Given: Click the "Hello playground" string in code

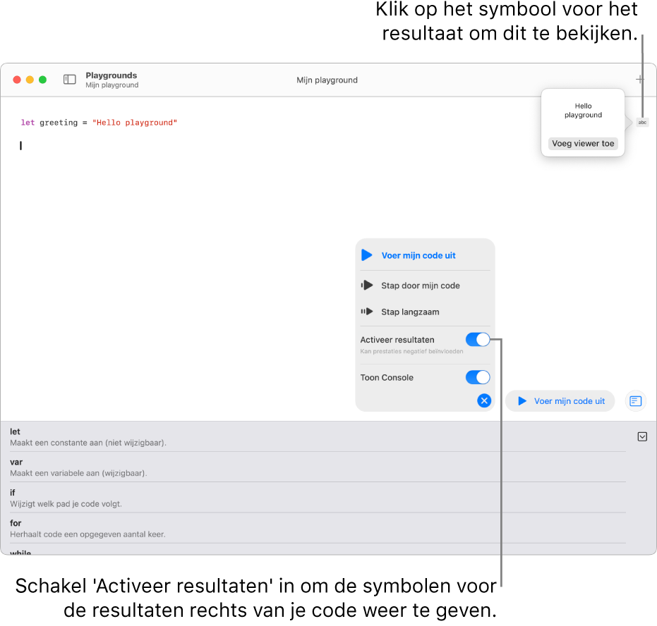Looking at the screenshot, I should coord(135,123).
